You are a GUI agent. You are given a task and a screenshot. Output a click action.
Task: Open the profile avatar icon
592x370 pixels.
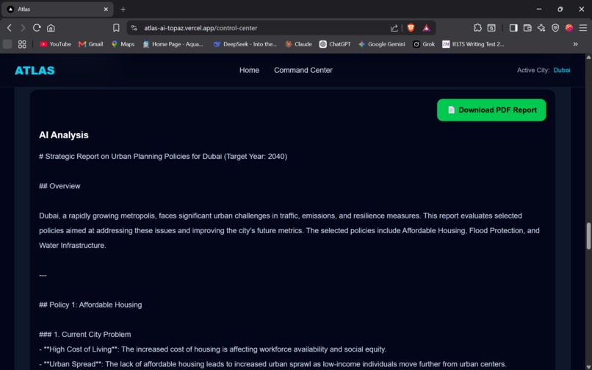pos(569,28)
